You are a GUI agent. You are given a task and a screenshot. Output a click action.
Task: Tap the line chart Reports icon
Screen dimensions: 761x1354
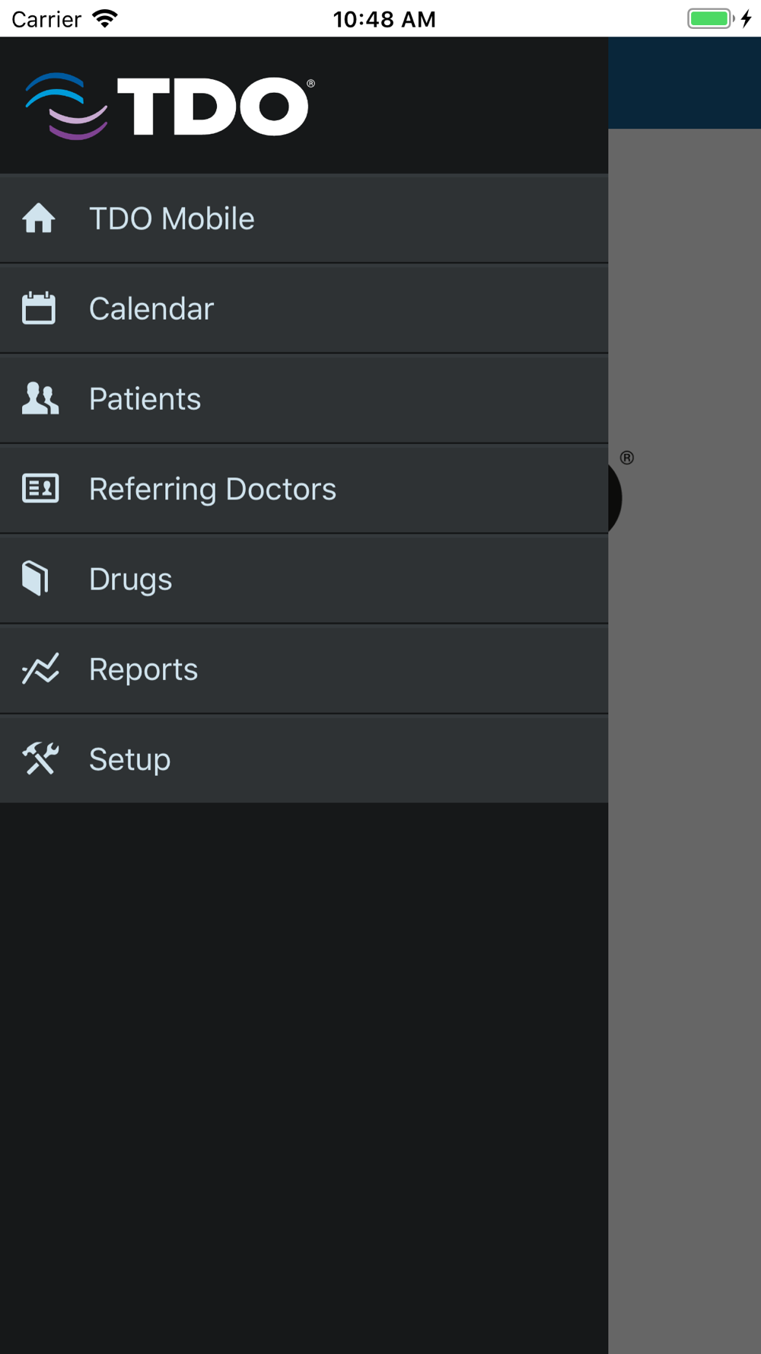(x=40, y=669)
